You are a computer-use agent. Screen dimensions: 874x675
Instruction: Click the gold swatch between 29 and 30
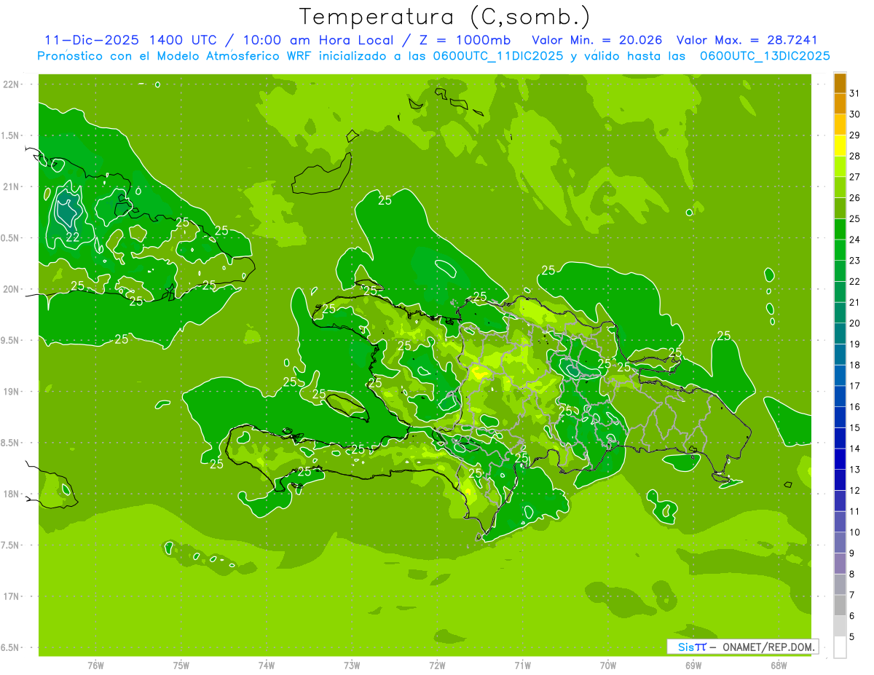coord(840,125)
